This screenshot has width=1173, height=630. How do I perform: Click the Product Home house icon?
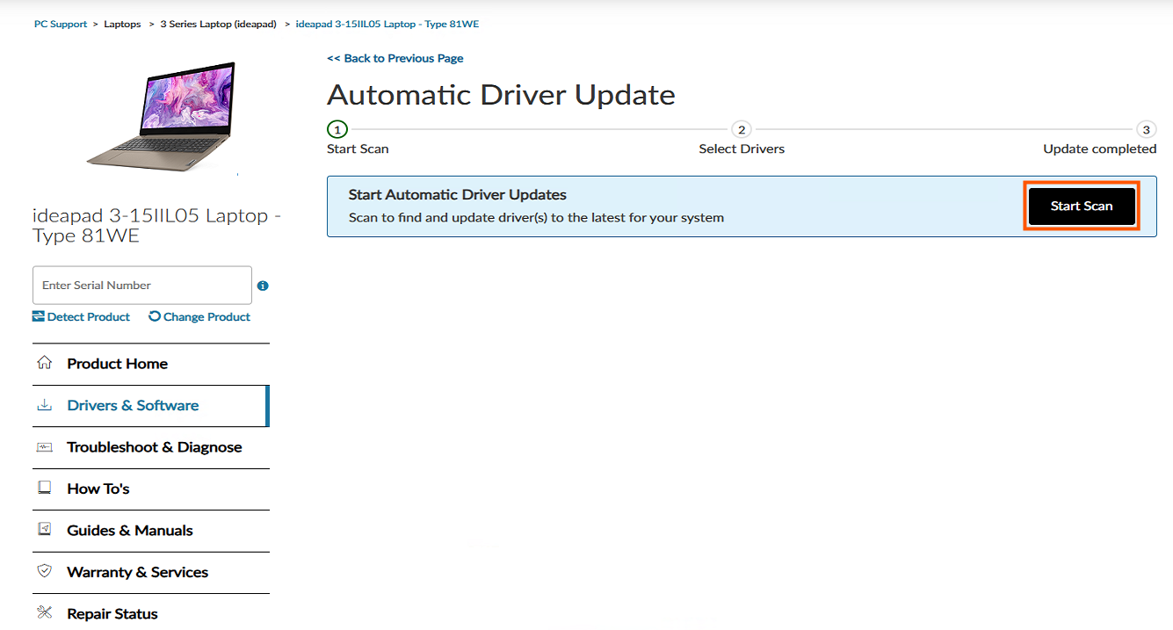[44, 363]
